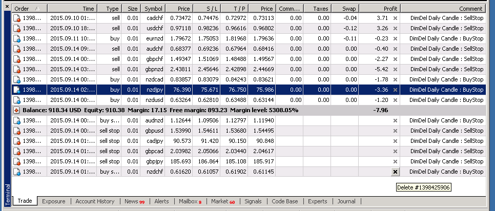This screenshot has width=495, height=211.
Task: Open the Code Base tab
Action: pyautogui.click(x=285, y=201)
